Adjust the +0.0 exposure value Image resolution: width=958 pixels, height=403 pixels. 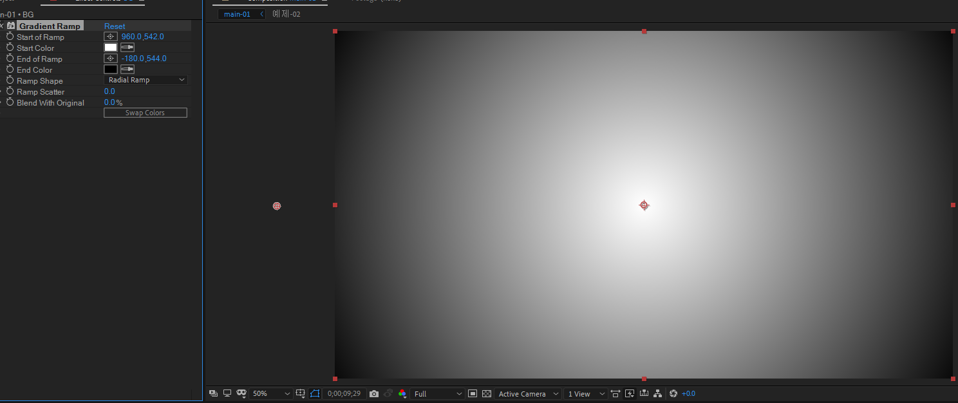[x=688, y=393]
